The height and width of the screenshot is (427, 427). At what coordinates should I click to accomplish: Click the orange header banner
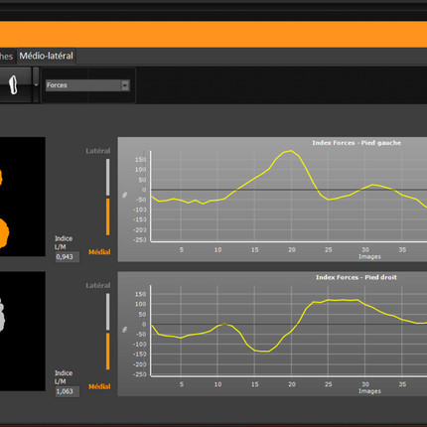point(213,35)
